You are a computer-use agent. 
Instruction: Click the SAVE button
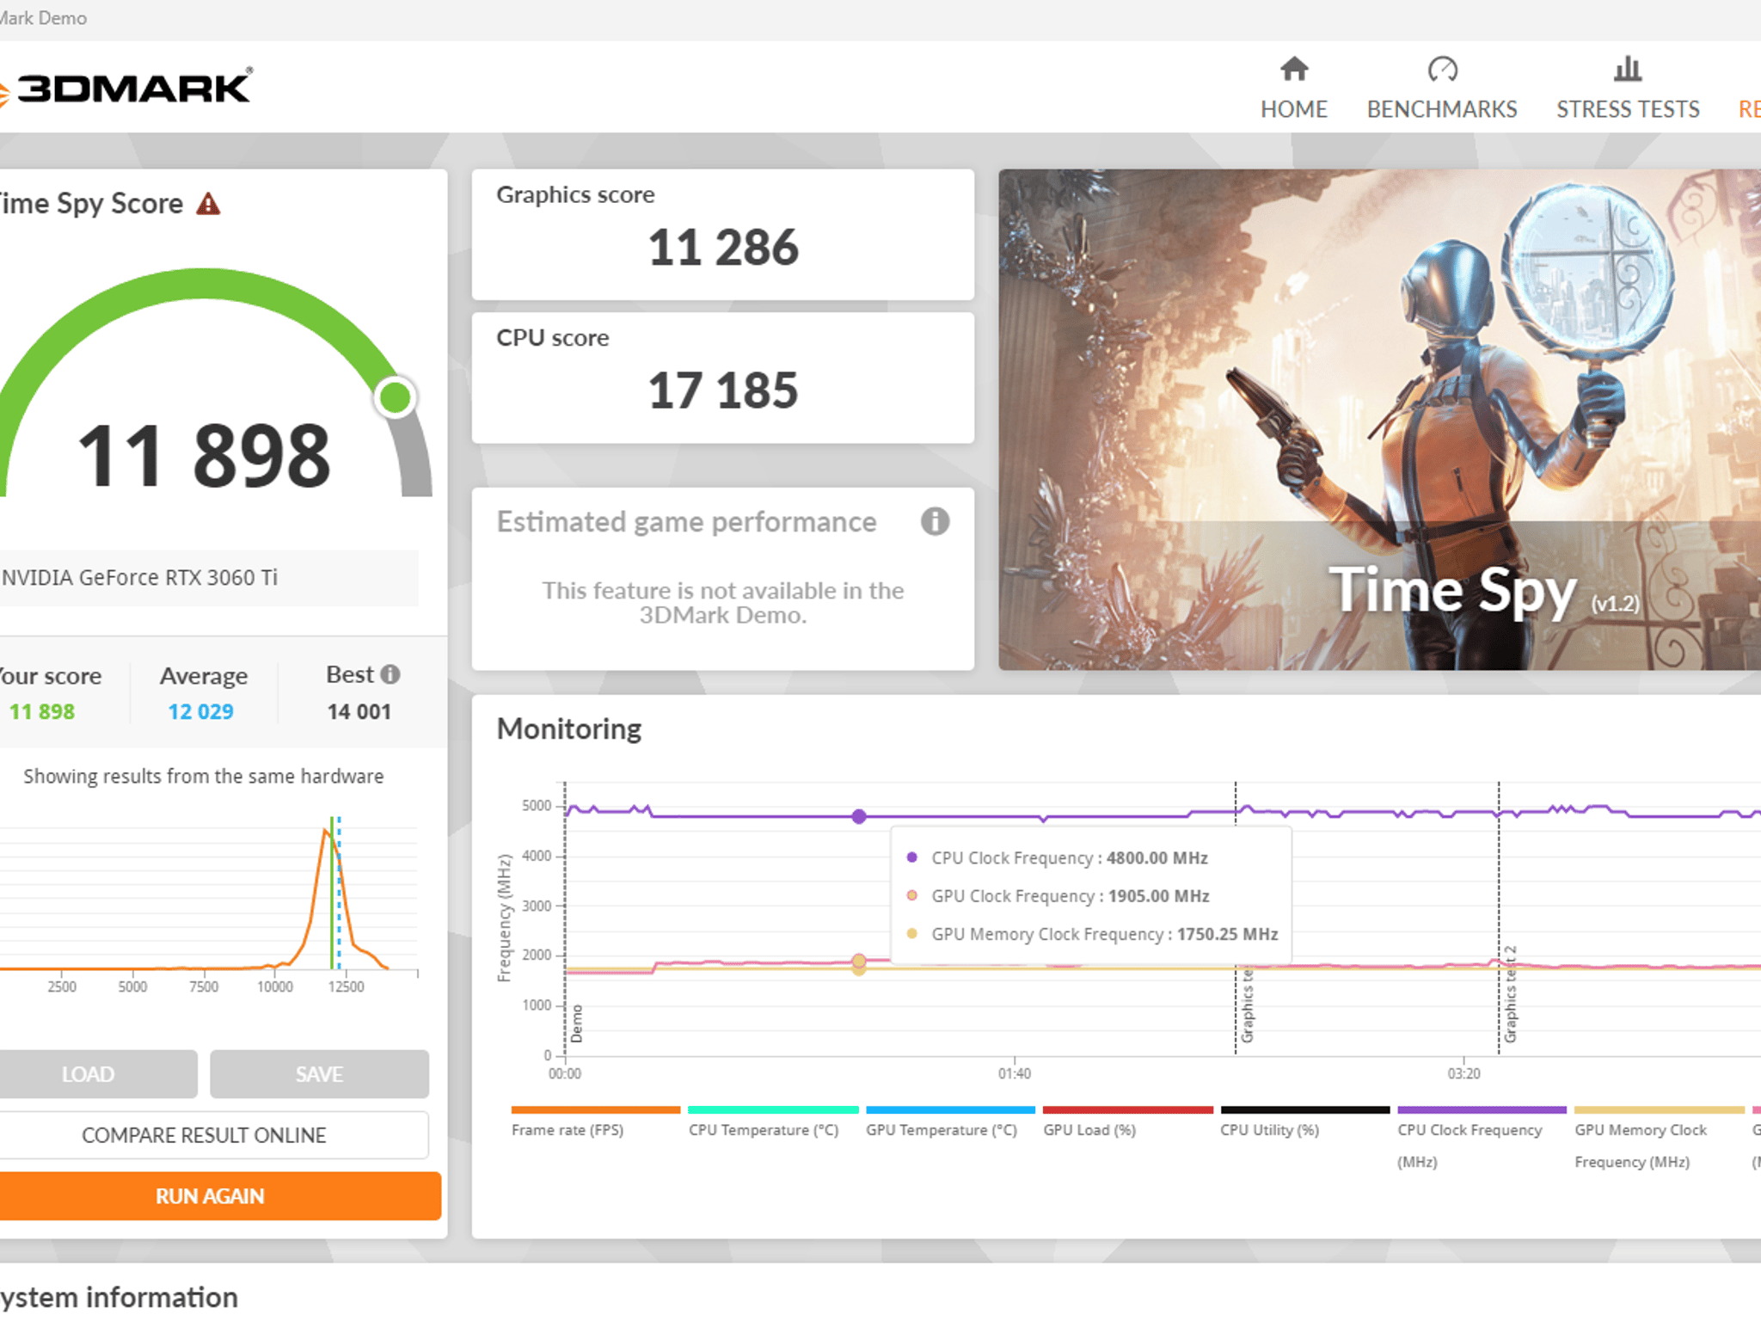coord(319,1073)
